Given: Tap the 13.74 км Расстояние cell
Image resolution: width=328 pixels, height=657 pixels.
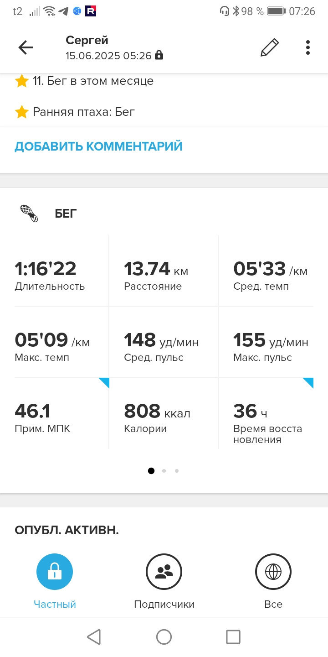Looking at the screenshot, I should [164, 271].
